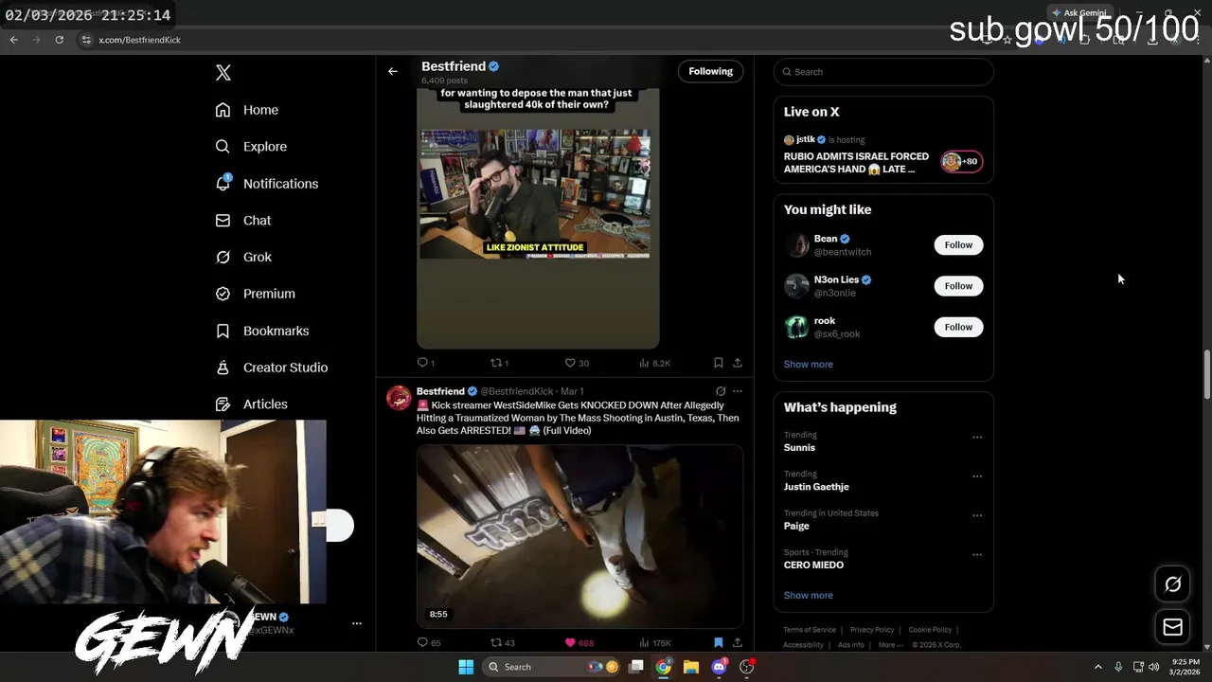Open Chrome from the taskbar
The width and height of the screenshot is (1212, 682).
point(664,667)
